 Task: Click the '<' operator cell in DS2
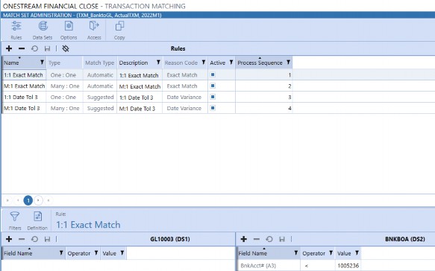(x=317, y=266)
